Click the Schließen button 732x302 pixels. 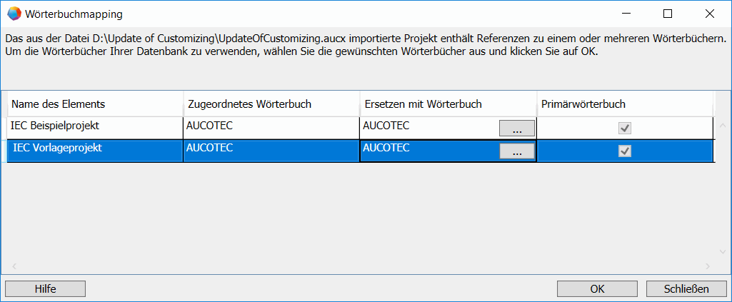(686, 288)
